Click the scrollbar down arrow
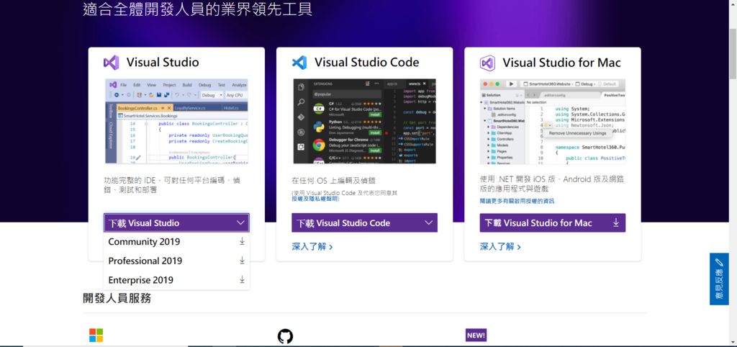This screenshot has width=737, height=347. (733, 342)
